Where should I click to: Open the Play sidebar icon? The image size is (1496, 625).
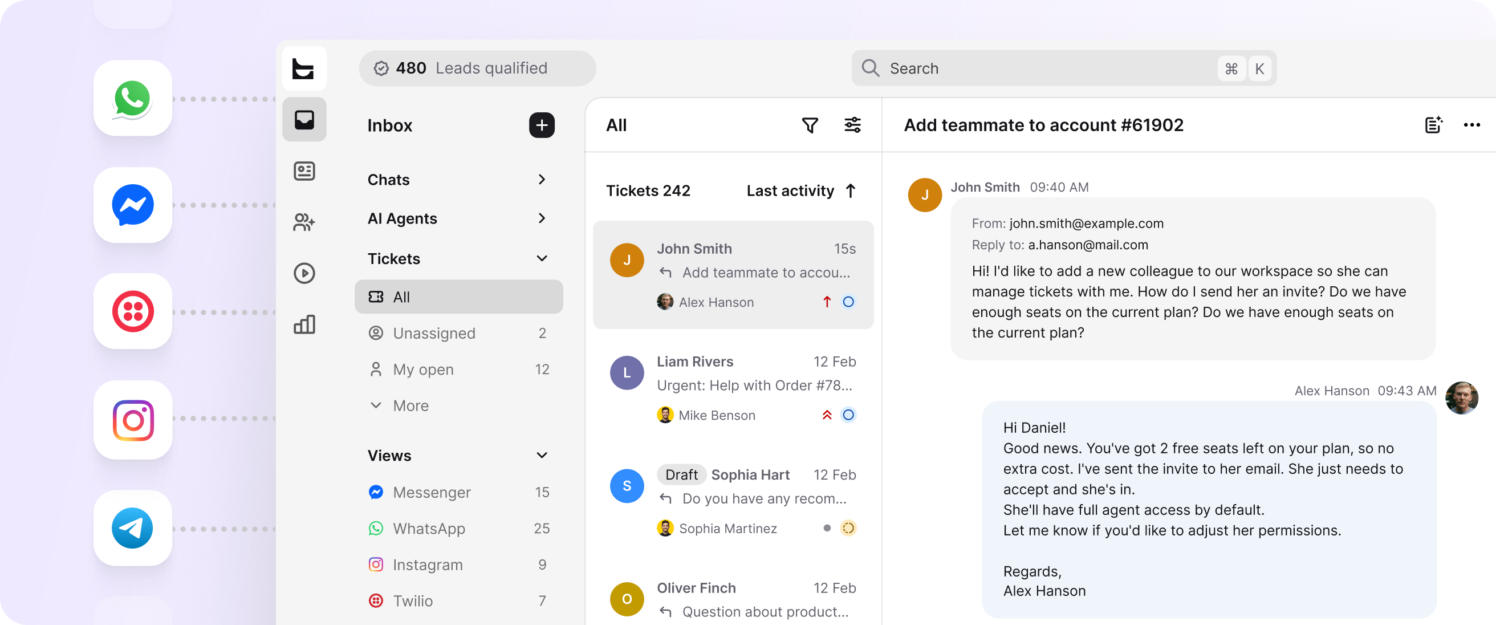point(304,273)
